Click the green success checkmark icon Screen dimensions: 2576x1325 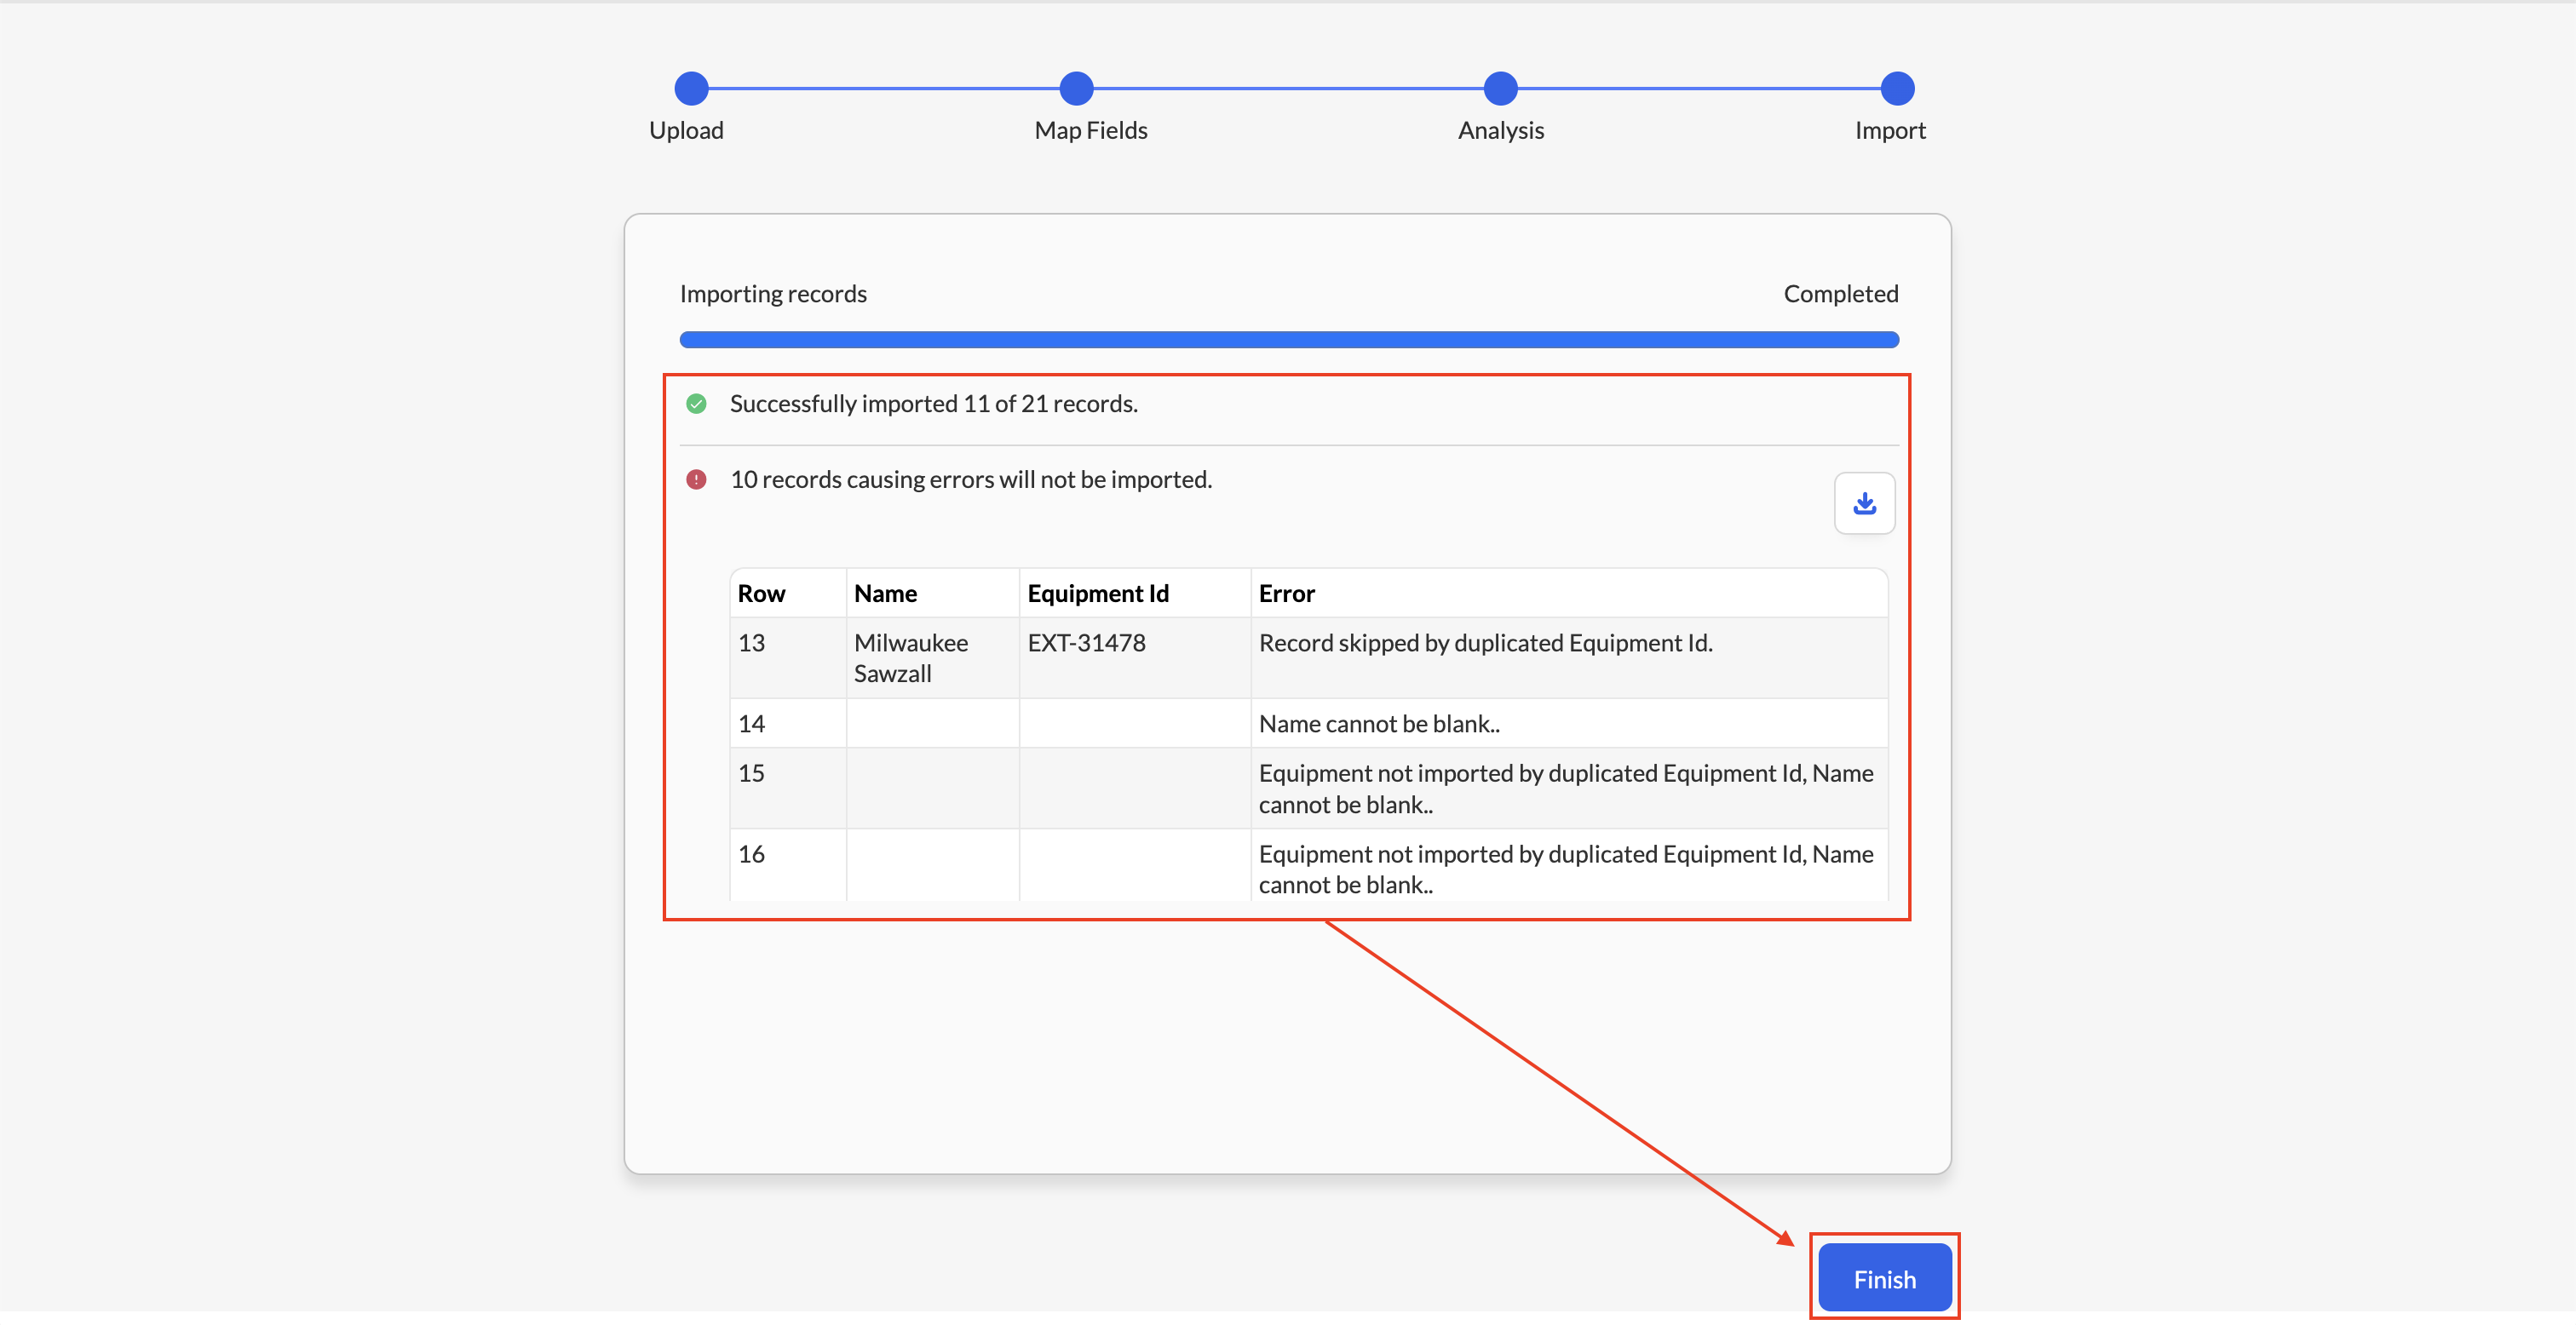[x=696, y=404]
